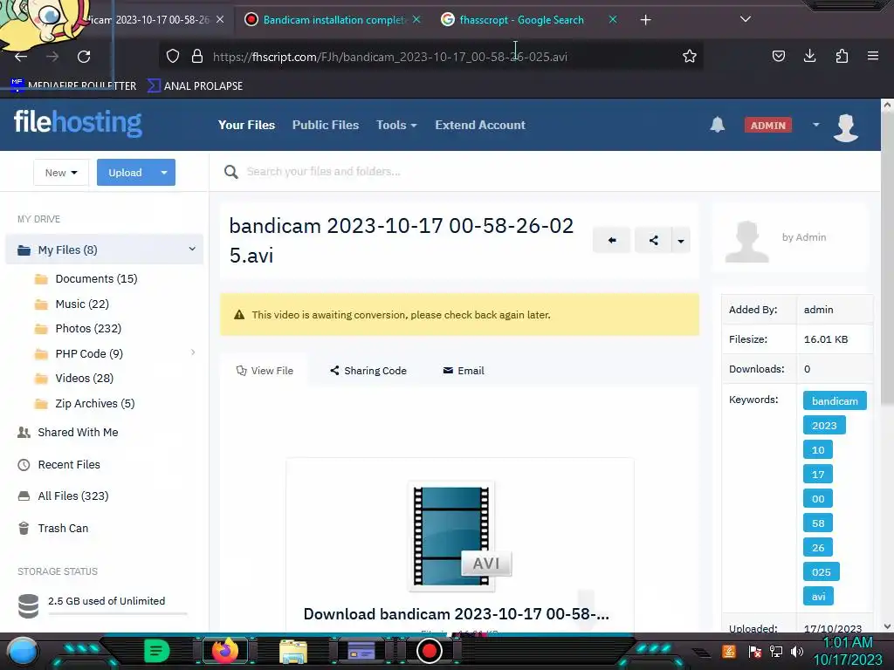Open a new browser tab

(x=645, y=20)
